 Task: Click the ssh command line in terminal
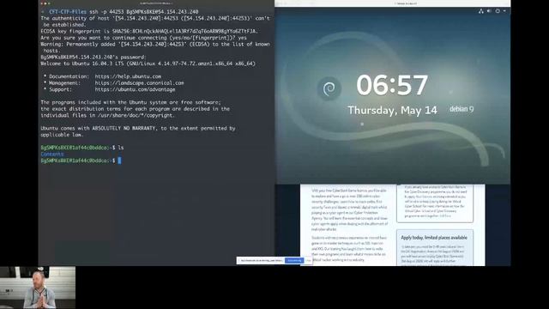(x=120, y=11)
